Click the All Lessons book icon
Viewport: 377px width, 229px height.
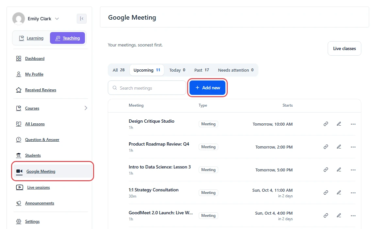pos(19,124)
